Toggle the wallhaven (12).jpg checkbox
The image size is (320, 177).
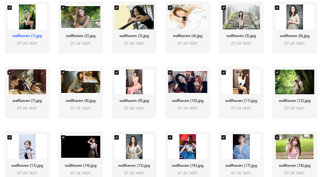click(277, 73)
